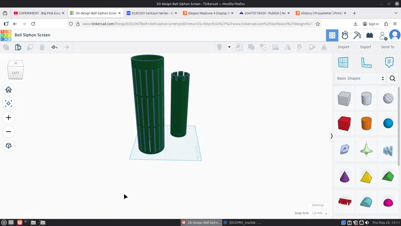Click the invite collaborator icon
Viewport: 401px width, 226px height.
click(x=383, y=35)
